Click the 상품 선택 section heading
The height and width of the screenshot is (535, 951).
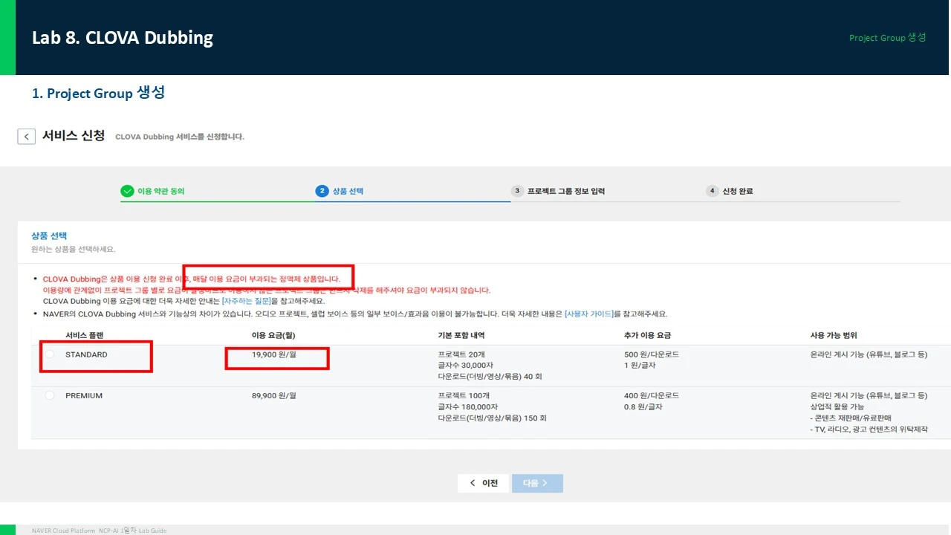50,236
